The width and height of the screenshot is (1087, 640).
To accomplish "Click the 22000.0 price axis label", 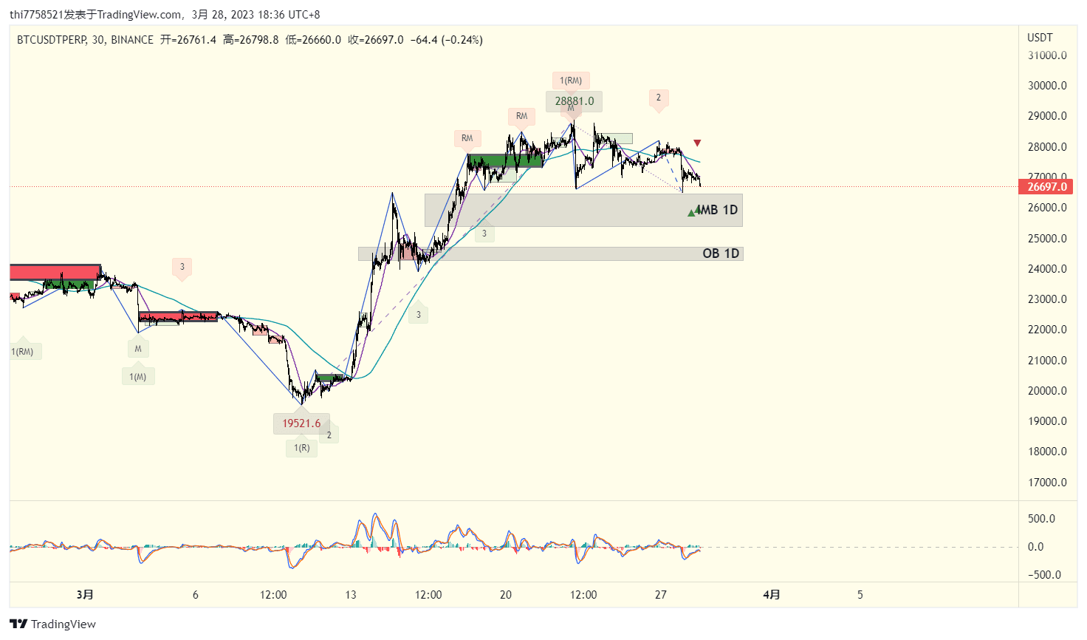I will 1047,330.
